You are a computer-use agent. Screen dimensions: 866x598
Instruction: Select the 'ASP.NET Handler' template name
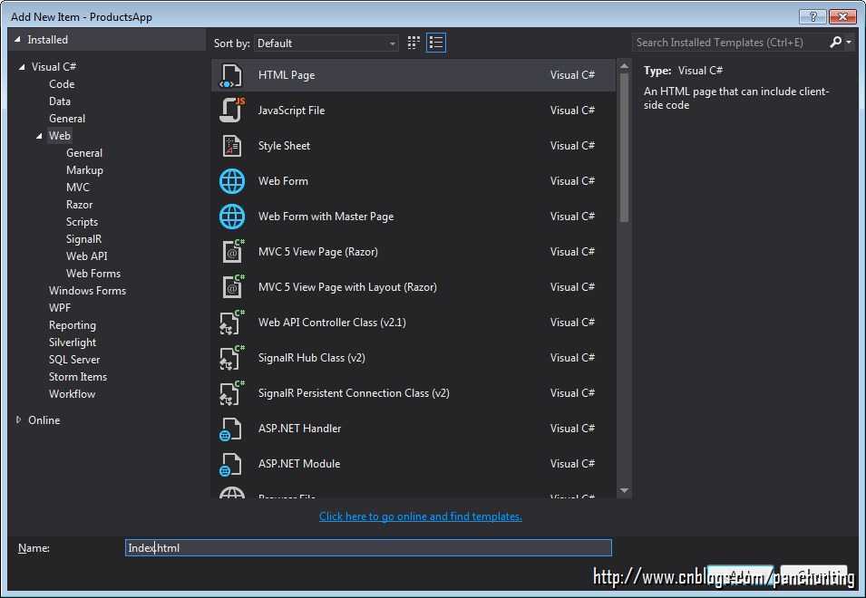[x=299, y=428]
